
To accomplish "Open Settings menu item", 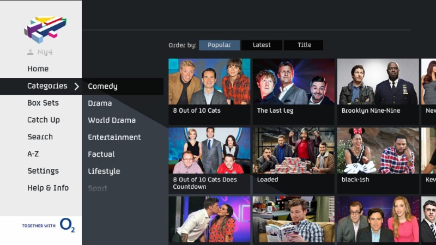I will click(x=43, y=171).
